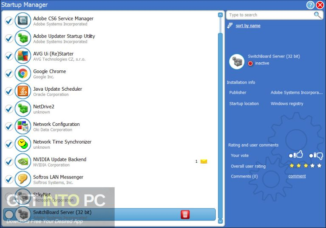Click the sort order icon
326x228 pixels.
pos(230,25)
